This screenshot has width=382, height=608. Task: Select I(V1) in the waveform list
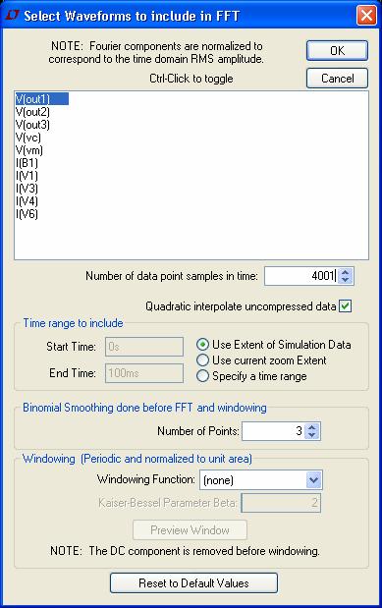[x=27, y=176]
